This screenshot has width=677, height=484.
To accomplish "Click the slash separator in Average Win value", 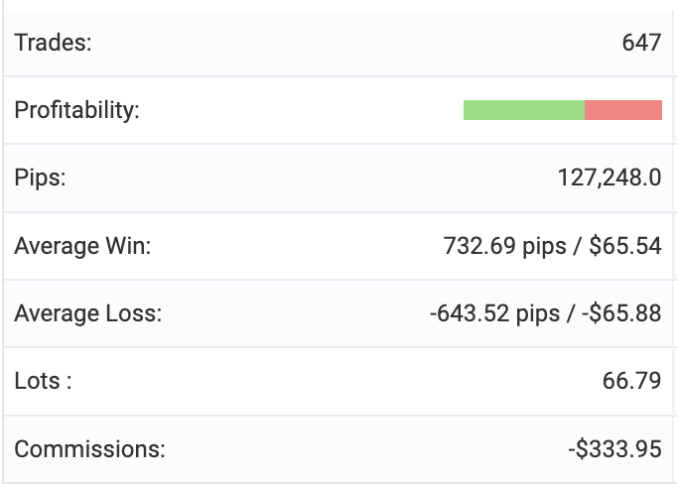I will (577, 245).
